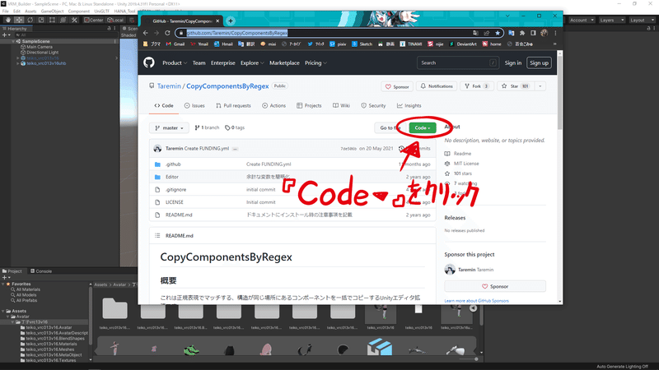Open the Issues tab
Screen dimensions: 659x370
coord(194,106)
